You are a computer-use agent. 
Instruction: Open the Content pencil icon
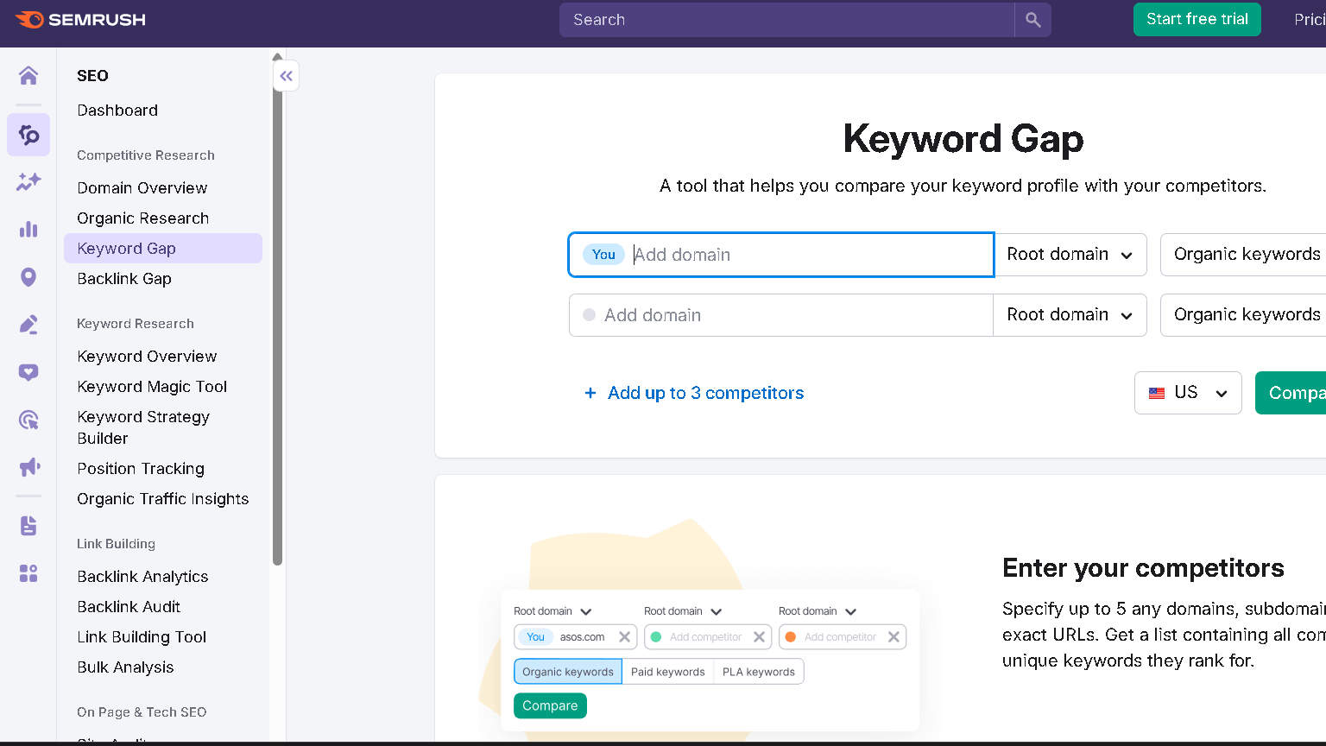(x=28, y=324)
